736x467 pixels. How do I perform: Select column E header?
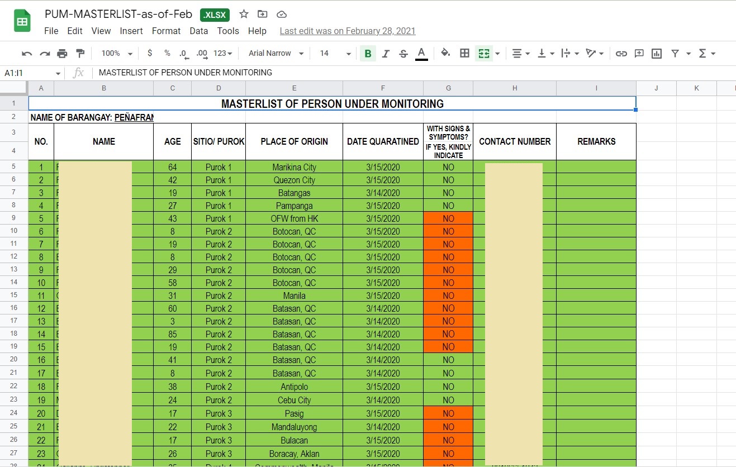point(294,88)
